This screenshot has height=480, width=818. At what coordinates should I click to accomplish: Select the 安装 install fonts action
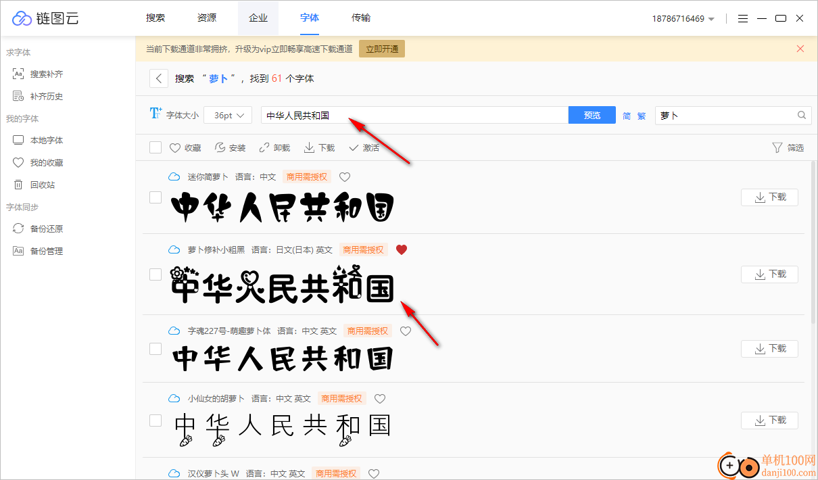point(230,147)
